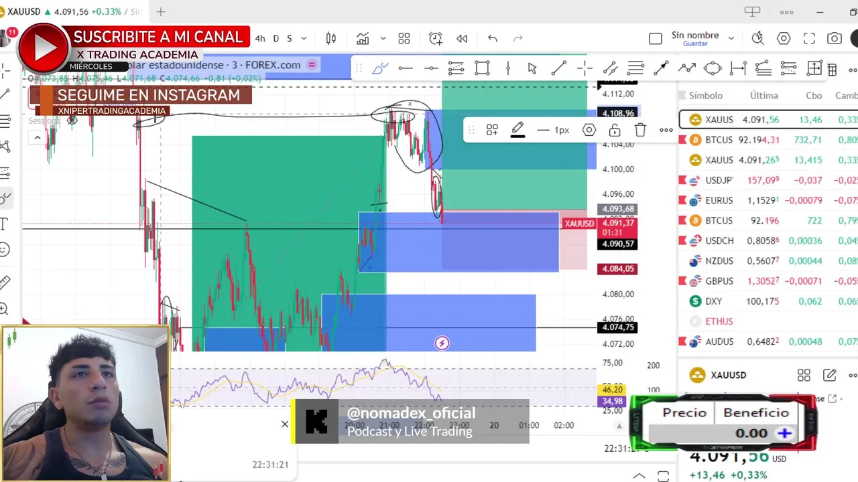Toggle flag on EURUS watchlist row
The width and height of the screenshot is (858, 482).
pos(682,200)
